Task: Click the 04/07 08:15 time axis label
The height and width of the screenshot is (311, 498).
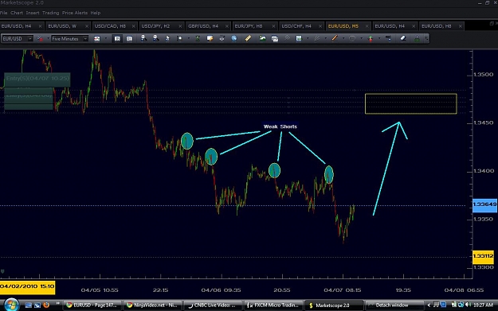Action: click(x=343, y=290)
